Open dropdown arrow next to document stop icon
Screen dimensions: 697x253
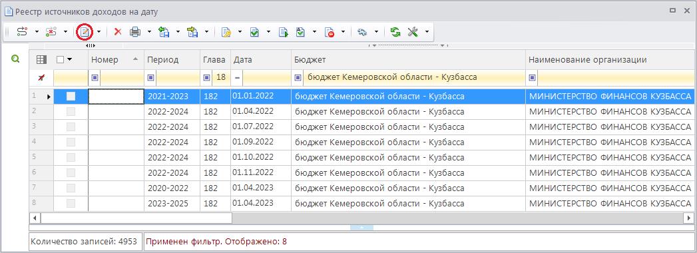[343, 32]
